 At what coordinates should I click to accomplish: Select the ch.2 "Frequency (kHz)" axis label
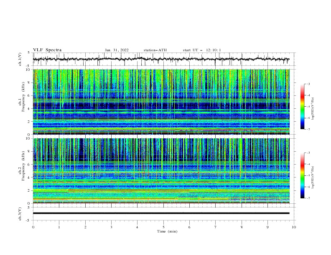(23, 166)
